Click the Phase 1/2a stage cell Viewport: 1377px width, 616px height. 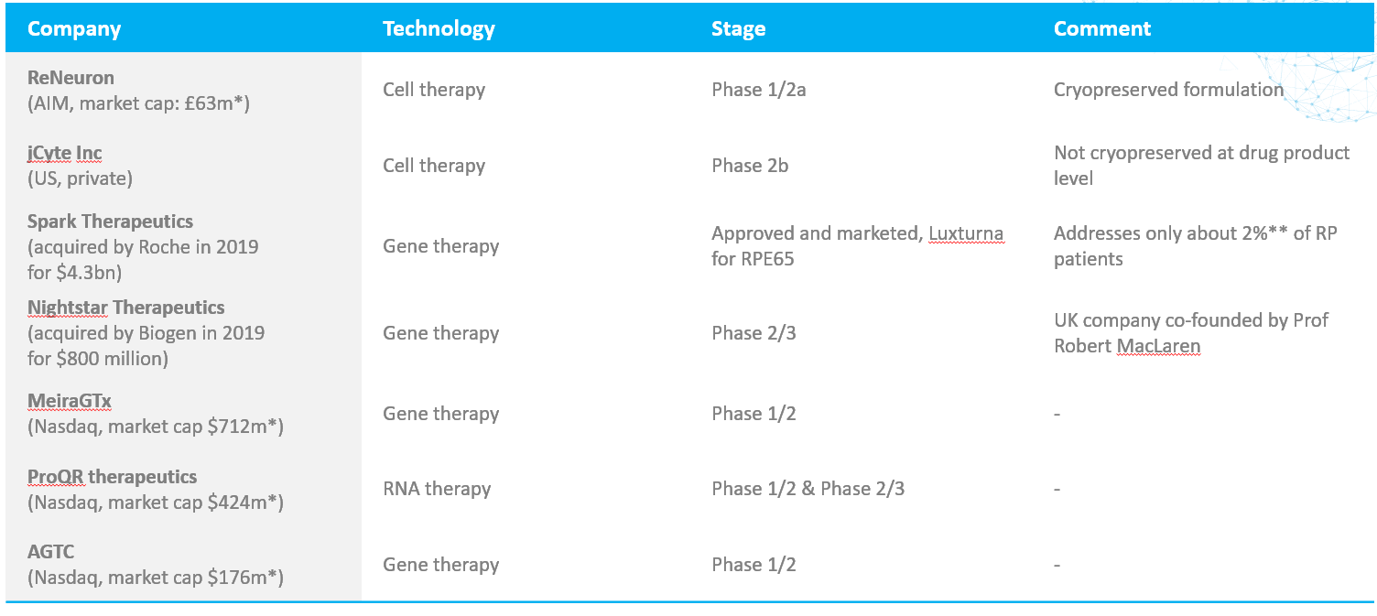point(757,90)
